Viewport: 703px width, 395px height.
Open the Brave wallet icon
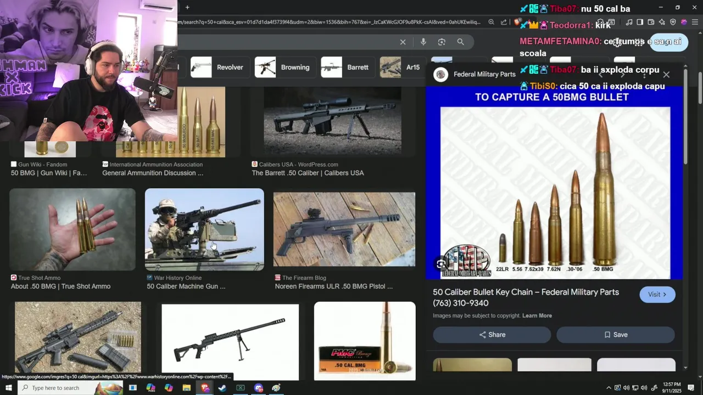coord(651,22)
